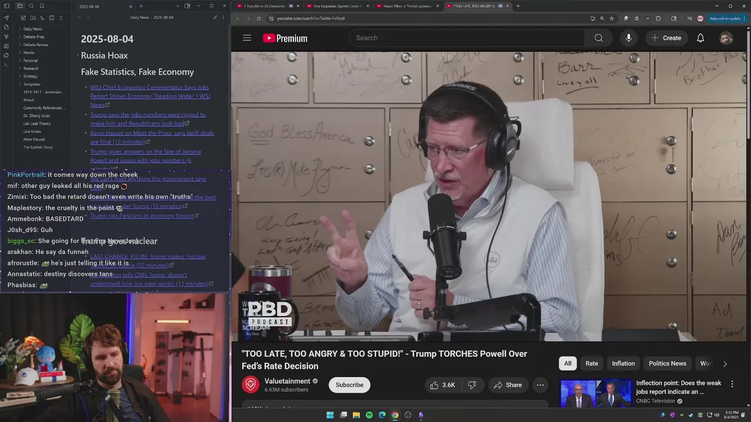Open Spotify from Windows taskbar

click(x=369, y=415)
